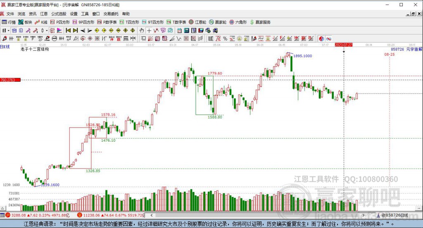Viewport: 423px width, 228px height.
Task: Select the Gann fan lines tool
Action: (150, 38)
